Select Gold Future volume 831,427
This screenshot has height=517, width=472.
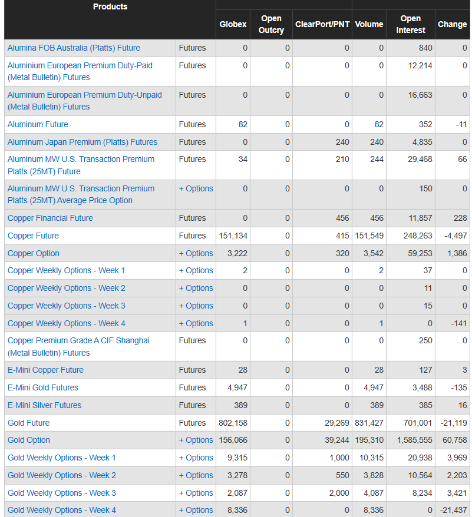click(x=369, y=423)
